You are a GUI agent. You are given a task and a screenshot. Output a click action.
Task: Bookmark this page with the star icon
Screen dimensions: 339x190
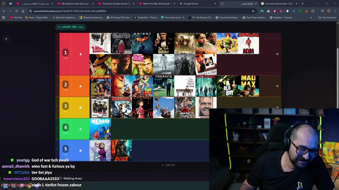[253, 11]
